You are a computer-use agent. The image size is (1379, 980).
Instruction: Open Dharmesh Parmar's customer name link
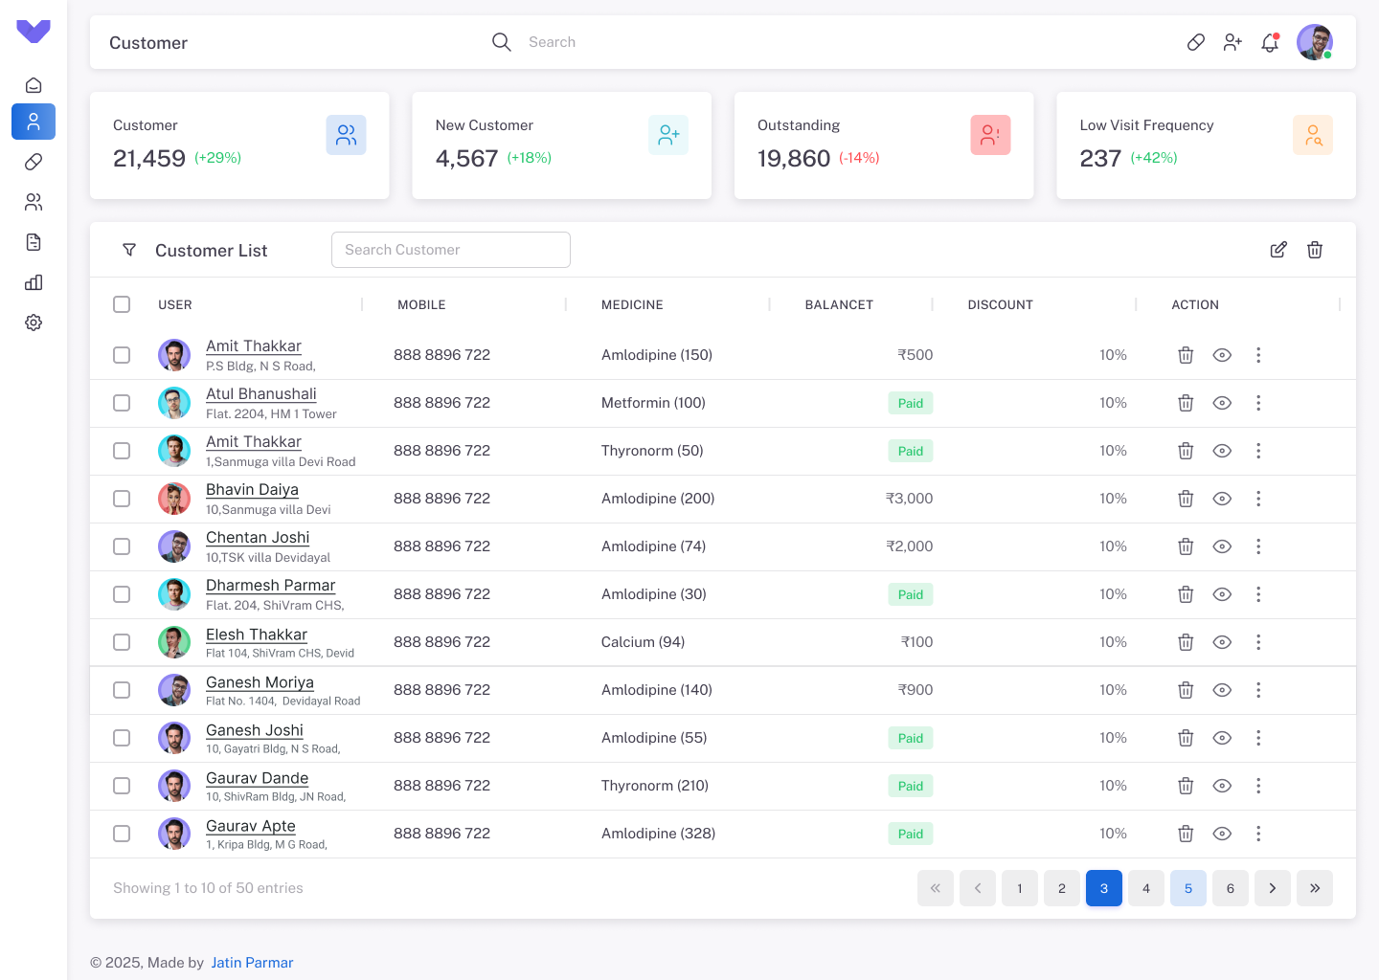270,585
